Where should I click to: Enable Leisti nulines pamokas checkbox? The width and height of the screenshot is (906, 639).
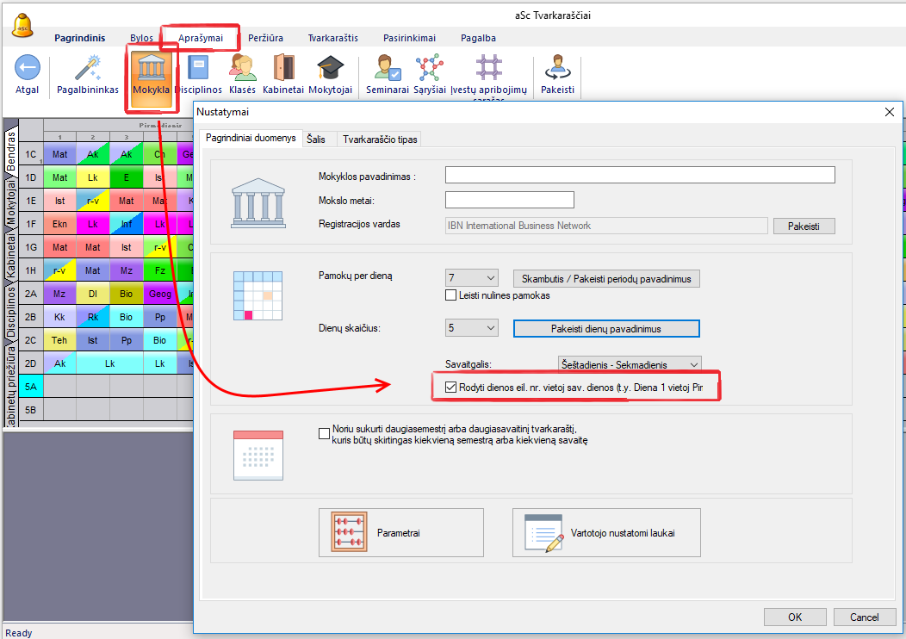coord(451,295)
